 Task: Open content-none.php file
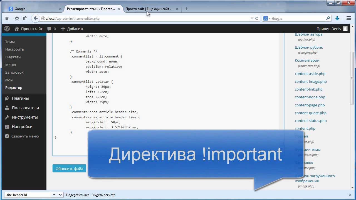[310, 97]
